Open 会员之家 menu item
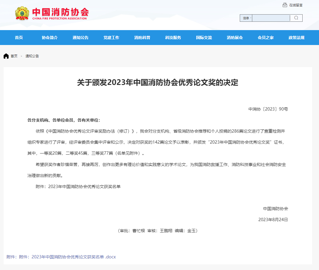The width and height of the screenshot is (319, 270). coord(266,38)
